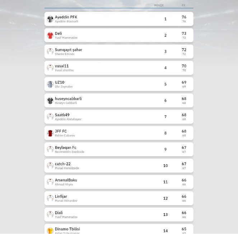The image size is (238, 234).
Task: Open ArsenalBaku team page
Action: tap(66, 180)
